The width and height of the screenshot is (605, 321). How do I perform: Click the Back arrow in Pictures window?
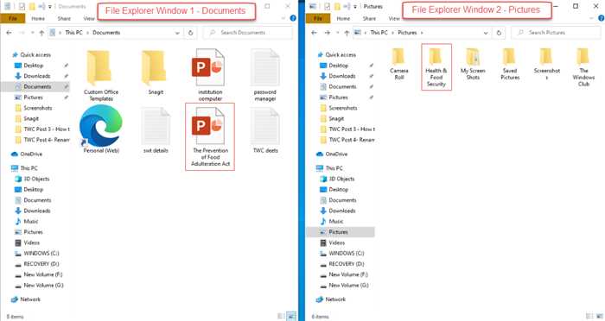point(314,33)
